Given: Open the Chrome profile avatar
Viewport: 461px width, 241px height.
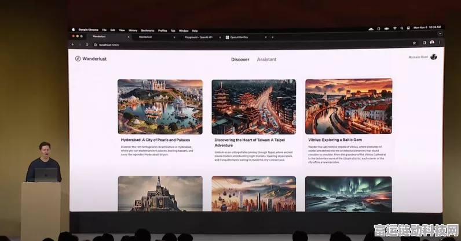Looking at the screenshot, I should coord(432,42).
